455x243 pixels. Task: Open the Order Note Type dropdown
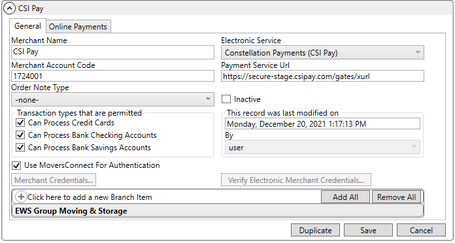[x=112, y=99]
